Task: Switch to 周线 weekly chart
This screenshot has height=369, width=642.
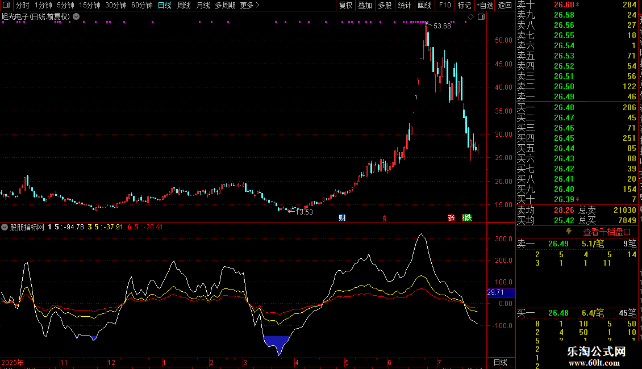Action: point(184,5)
